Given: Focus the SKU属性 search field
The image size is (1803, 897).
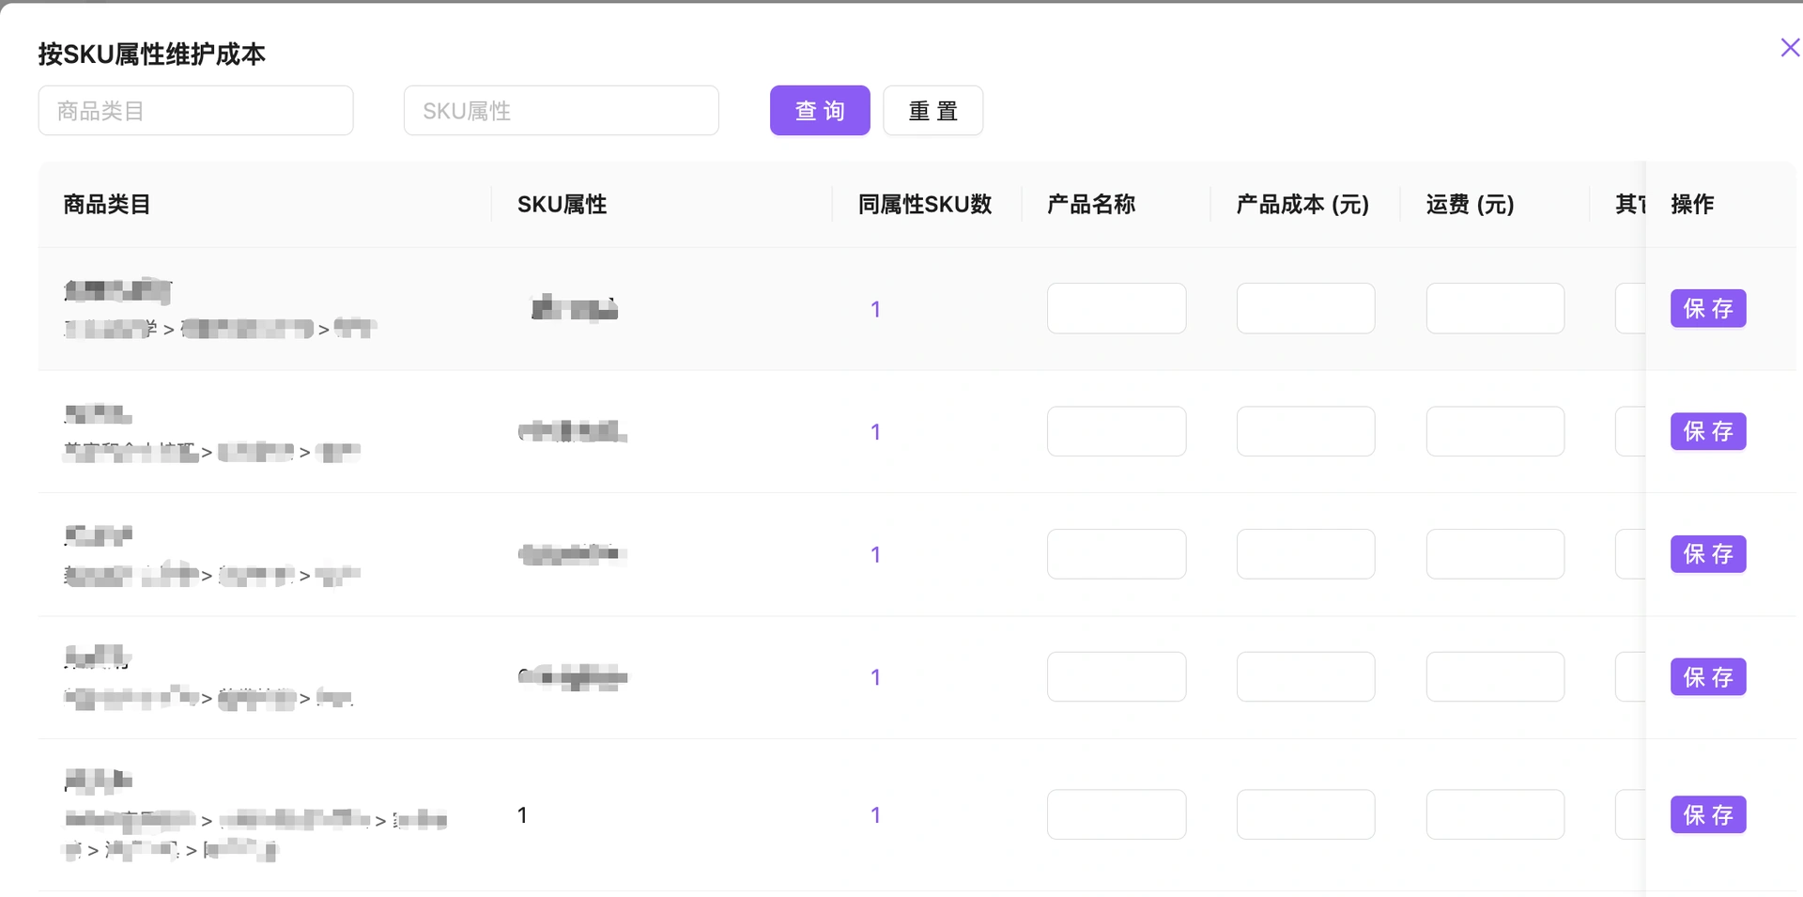Looking at the screenshot, I should (x=561, y=111).
